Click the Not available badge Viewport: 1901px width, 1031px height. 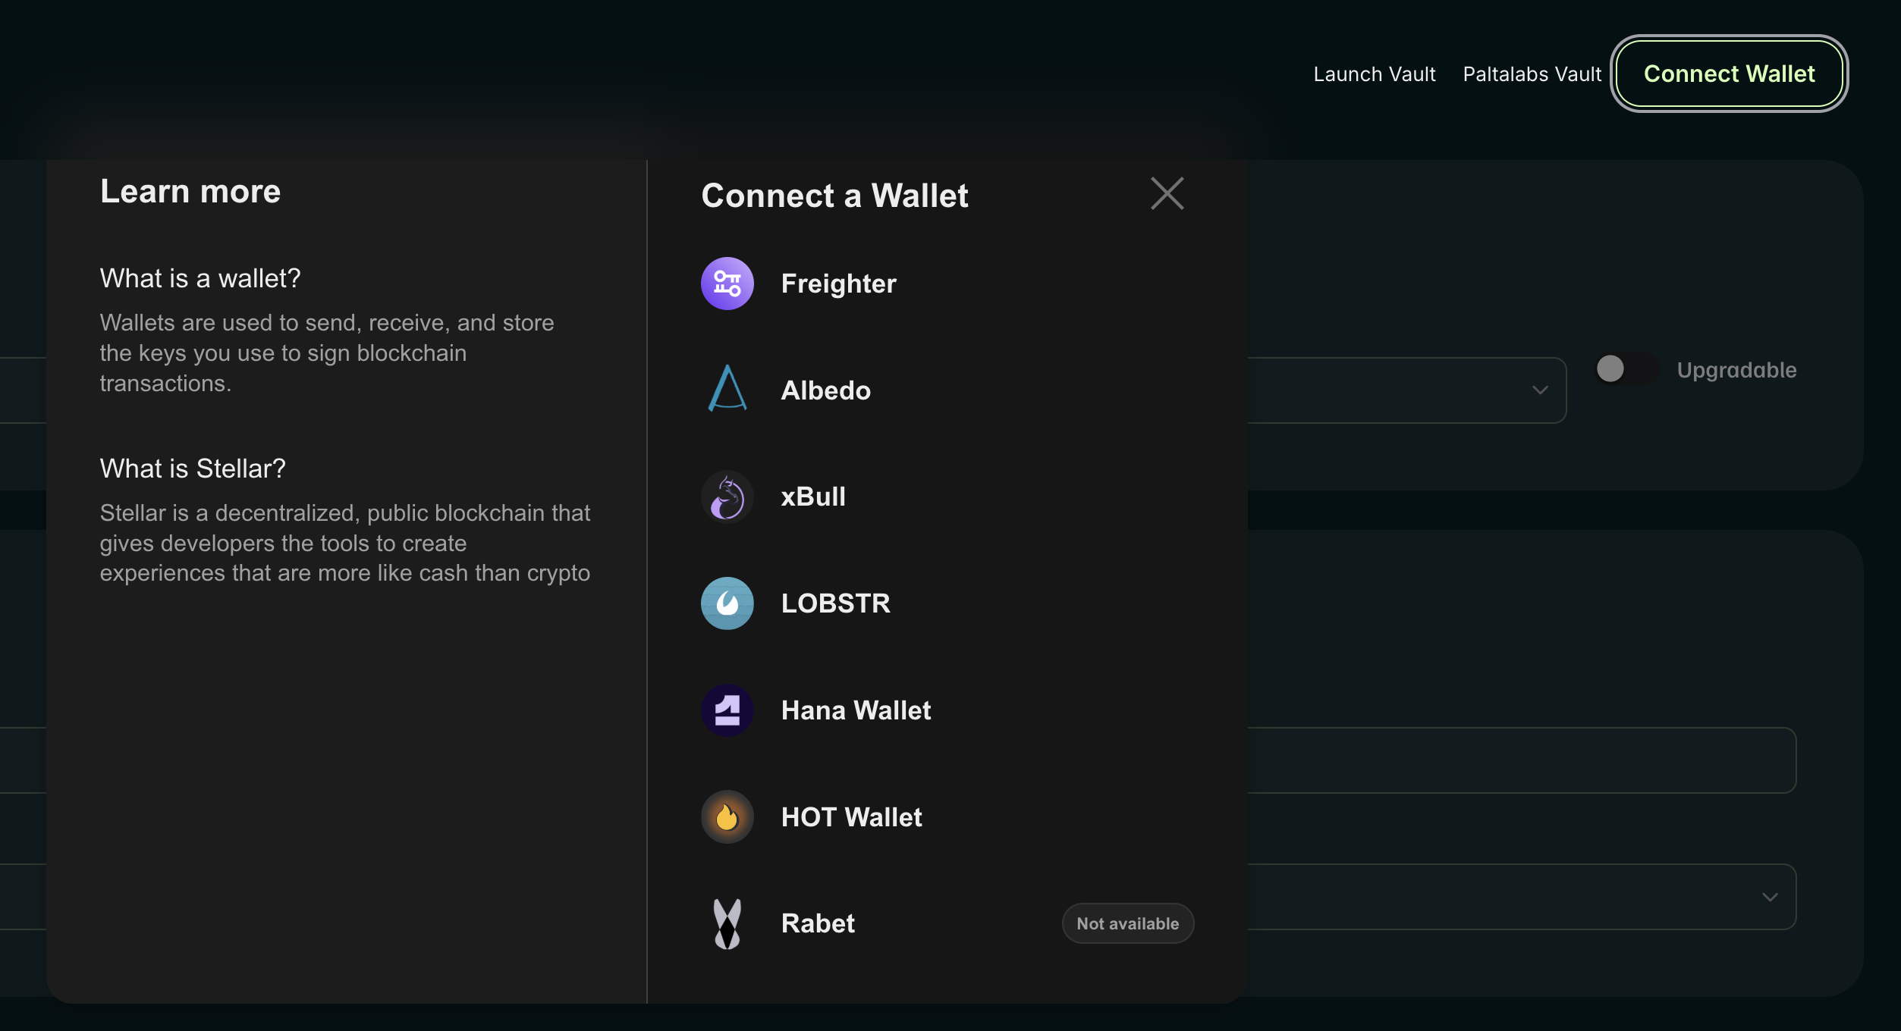tap(1127, 923)
